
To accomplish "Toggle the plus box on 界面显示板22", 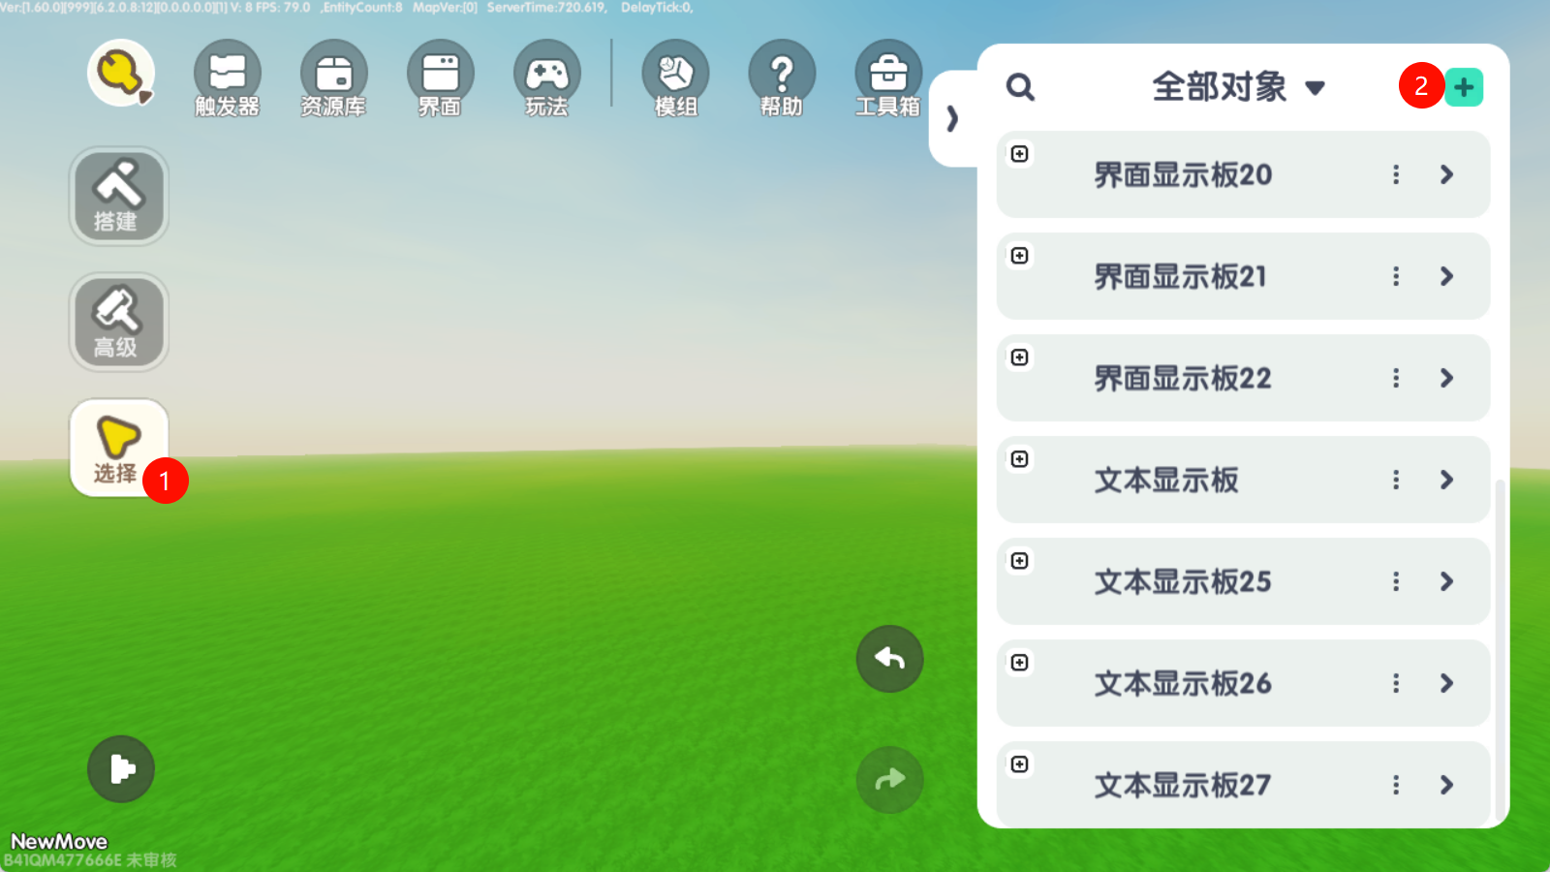I will [1019, 358].
